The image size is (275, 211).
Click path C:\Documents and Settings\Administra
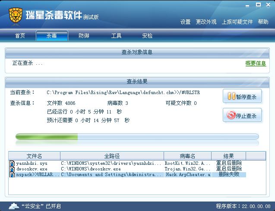[111, 175]
